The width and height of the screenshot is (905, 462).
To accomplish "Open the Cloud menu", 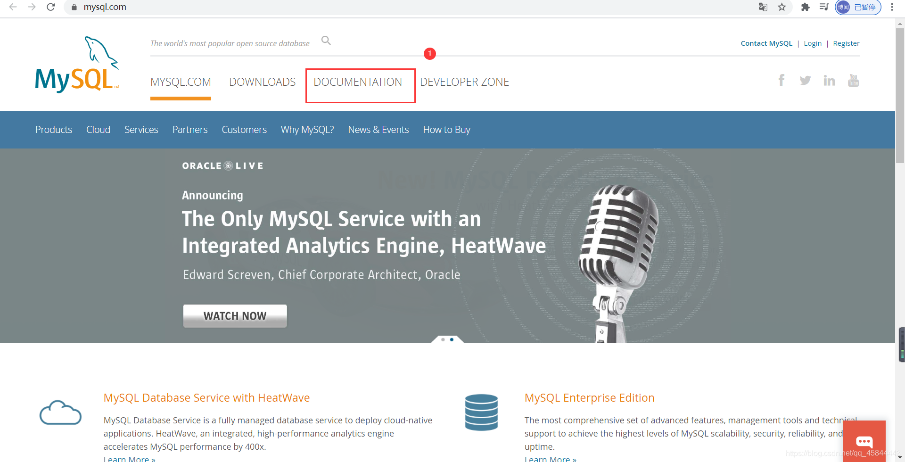I will pos(98,130).
